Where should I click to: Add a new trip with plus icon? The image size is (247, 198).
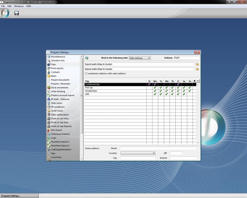pos(195,81)
